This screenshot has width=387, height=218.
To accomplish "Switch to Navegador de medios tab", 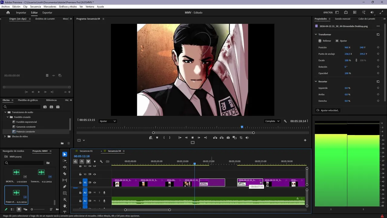I will (13, 151).
